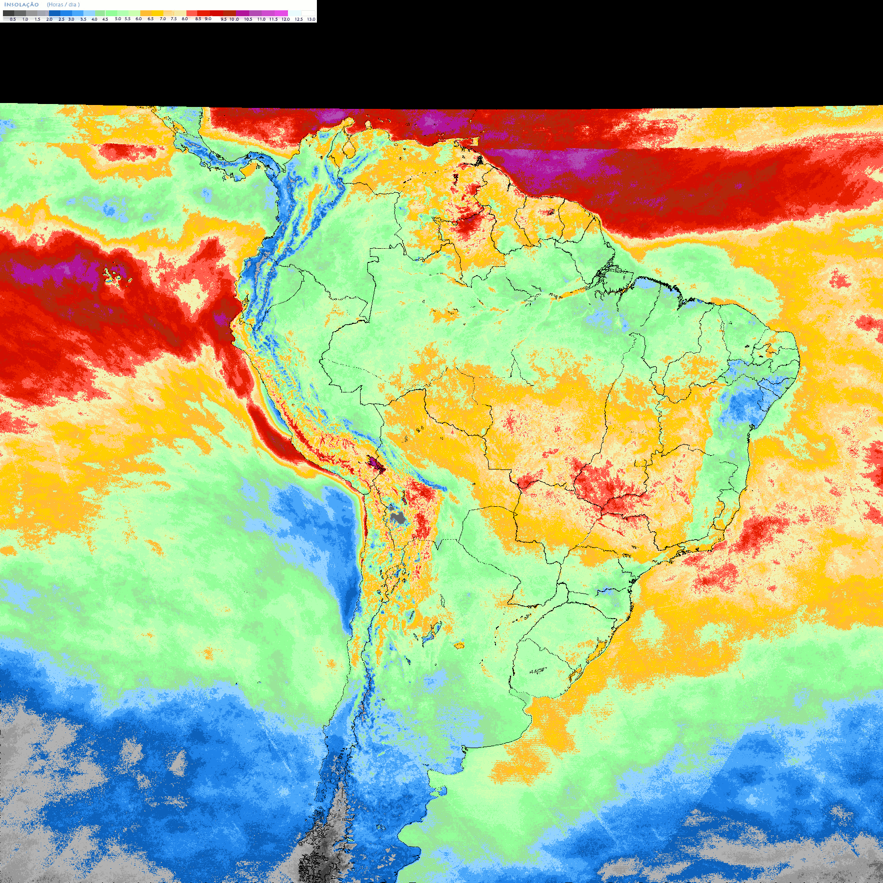
Task: Click the 11.0 legend value
Action: coord(261,19)
